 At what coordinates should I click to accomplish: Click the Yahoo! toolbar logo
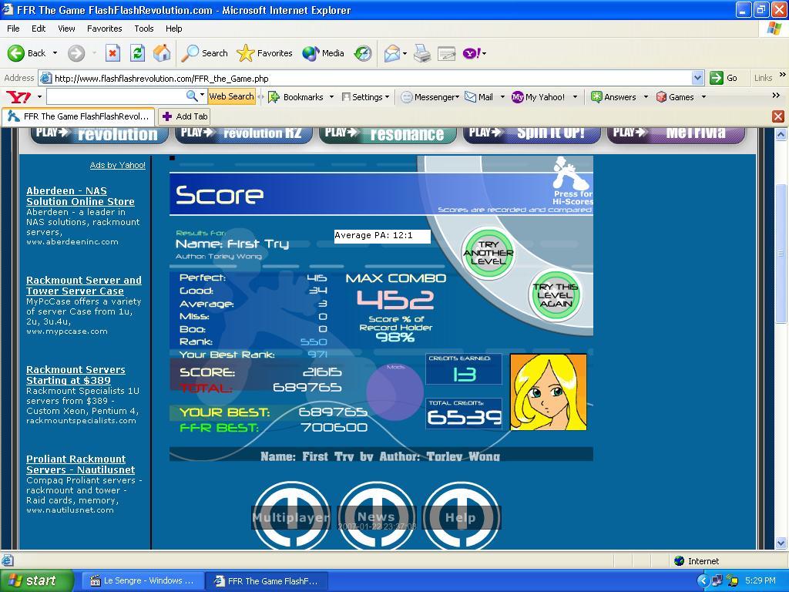tap(18, 96)
